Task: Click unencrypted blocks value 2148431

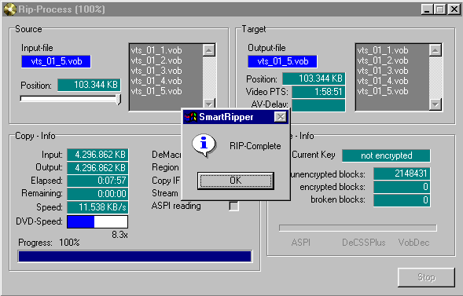Action: click(x=402, y=174)
